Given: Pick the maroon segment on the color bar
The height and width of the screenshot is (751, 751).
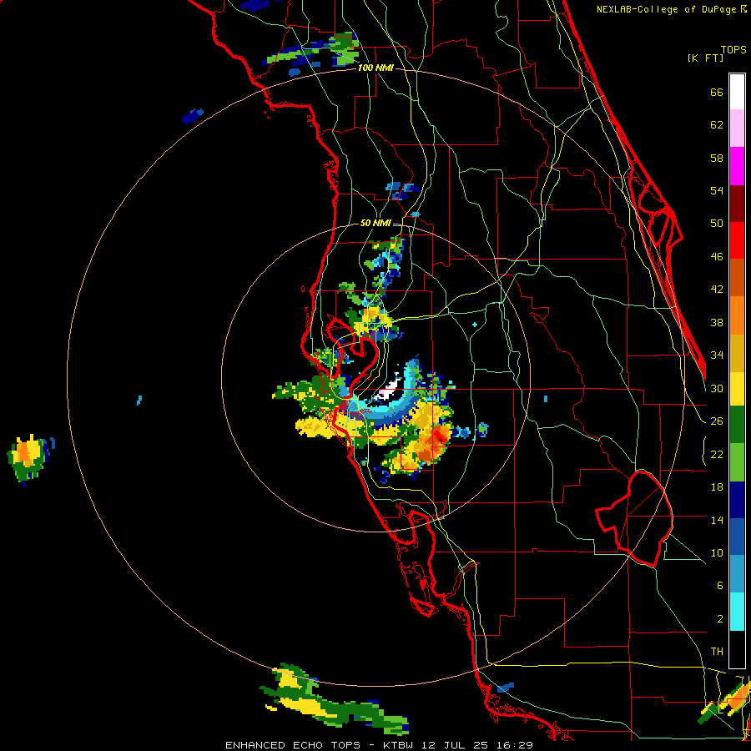Looking at the screenshot, I should (737, 204).
